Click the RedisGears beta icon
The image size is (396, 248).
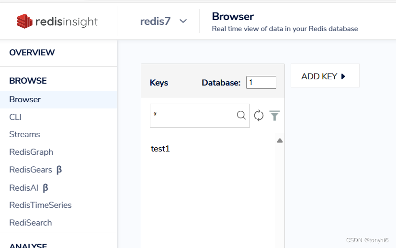[x=59, y=170]
